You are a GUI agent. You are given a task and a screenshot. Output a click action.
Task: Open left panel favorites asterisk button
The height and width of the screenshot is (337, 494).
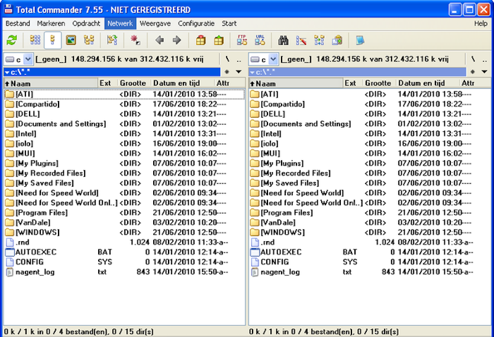pos(227,72)
